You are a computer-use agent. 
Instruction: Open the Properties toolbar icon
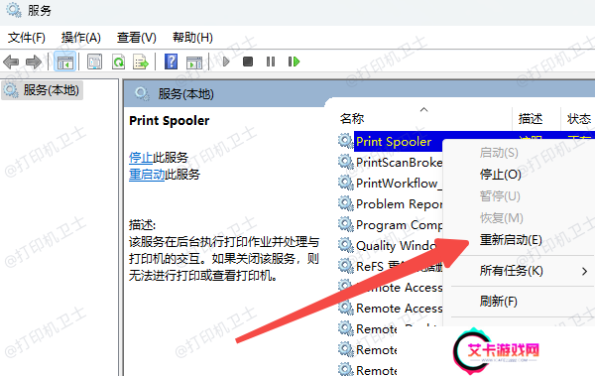94,62
